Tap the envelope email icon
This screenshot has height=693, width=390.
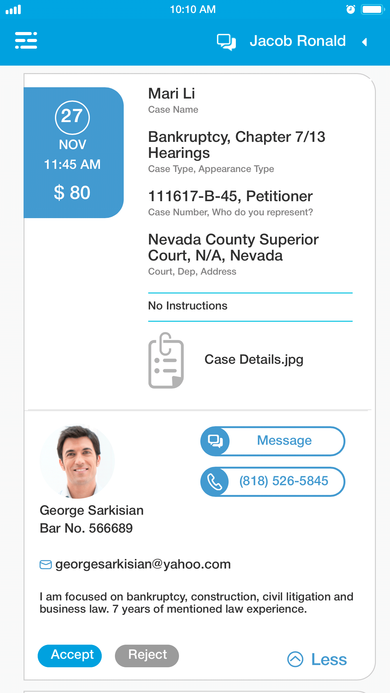click(x=46, y=565)
